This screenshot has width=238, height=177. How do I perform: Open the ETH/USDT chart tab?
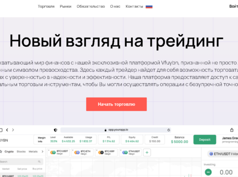130,152
